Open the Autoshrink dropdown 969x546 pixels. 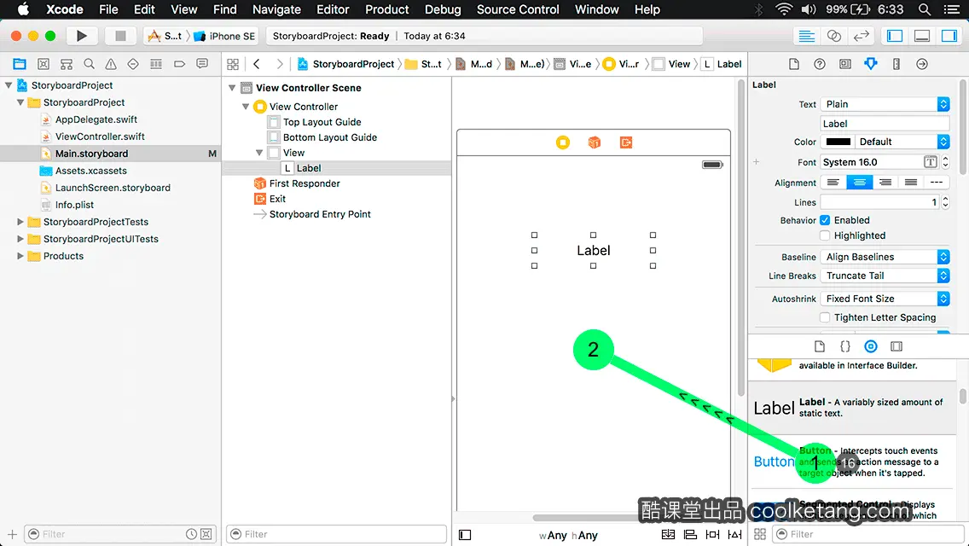click(x=885, y=299)
